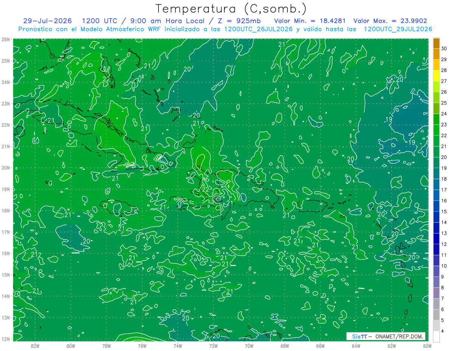Click the "4" color scale label
This screenshot has width=454, height=351.
[443, 331]
